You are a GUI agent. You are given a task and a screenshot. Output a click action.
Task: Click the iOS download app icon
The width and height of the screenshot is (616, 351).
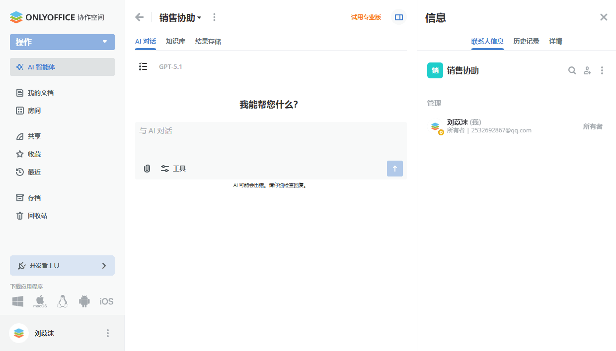coord(106,301)
